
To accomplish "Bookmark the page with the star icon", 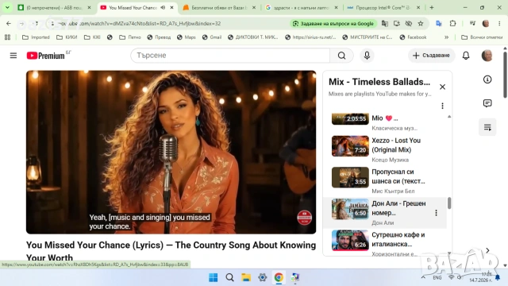I will [x=421, y=23].
